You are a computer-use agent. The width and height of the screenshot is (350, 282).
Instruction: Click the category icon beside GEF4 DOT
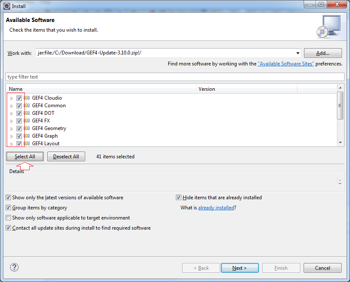pyautogui.click(x=27, y=113)
